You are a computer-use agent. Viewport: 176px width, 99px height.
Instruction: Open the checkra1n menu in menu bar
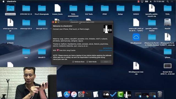(x=12, y=1)
